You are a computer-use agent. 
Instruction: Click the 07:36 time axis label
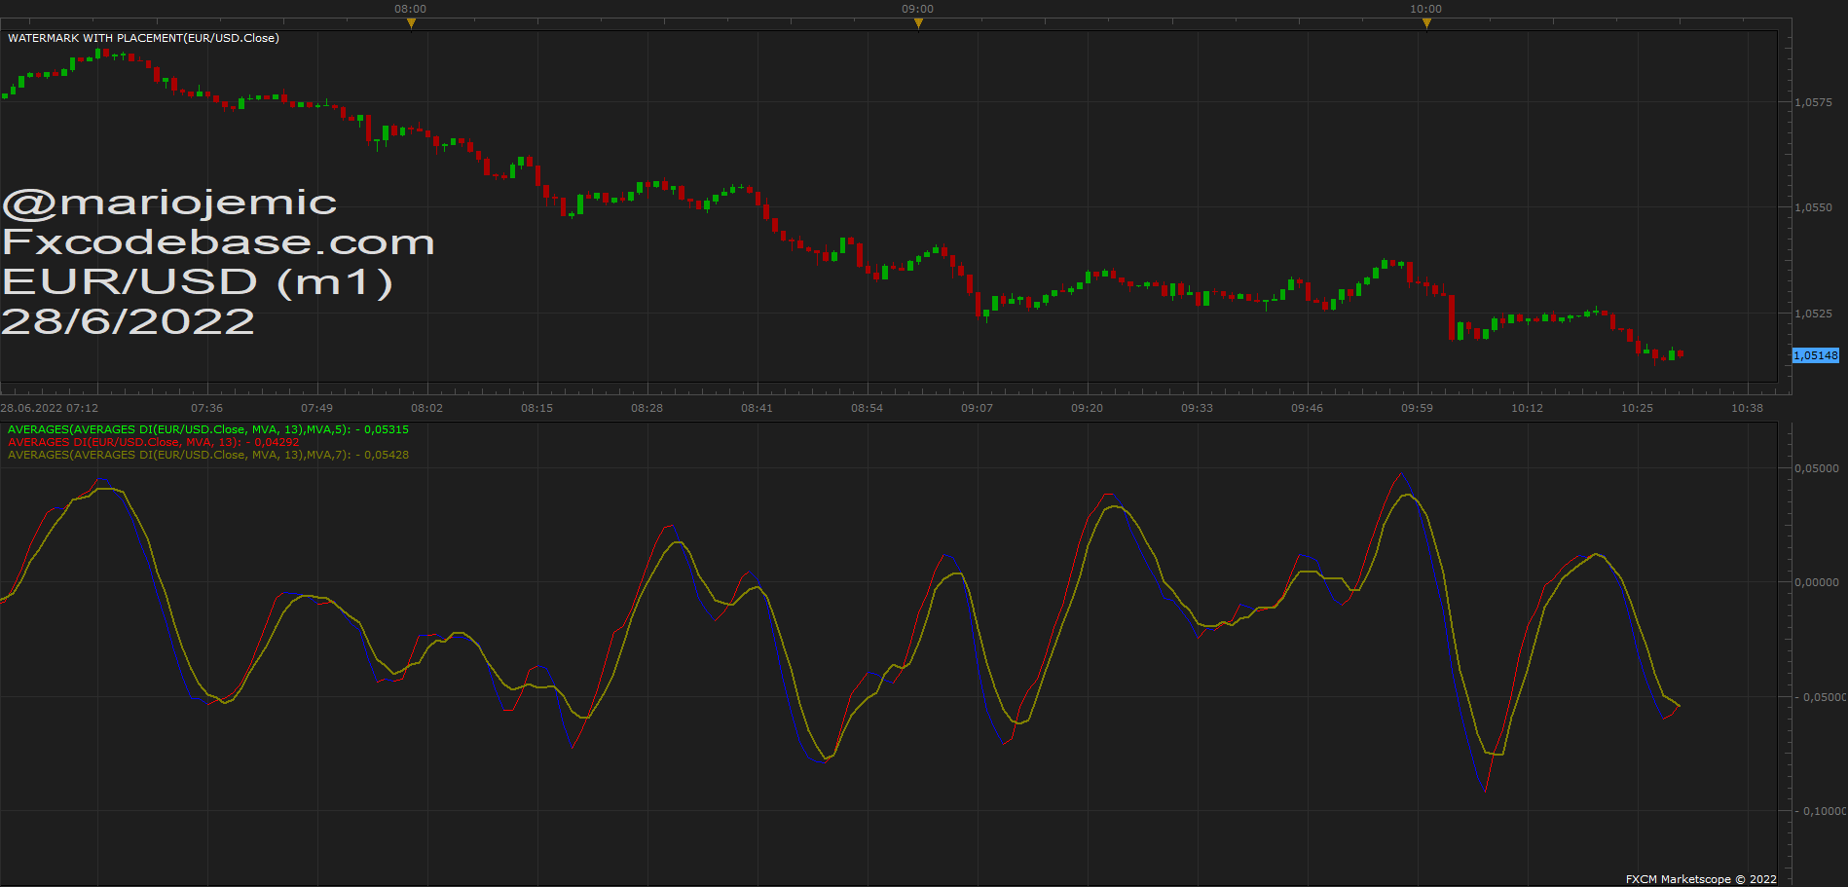pyautogui.click(x=206, y=408)
